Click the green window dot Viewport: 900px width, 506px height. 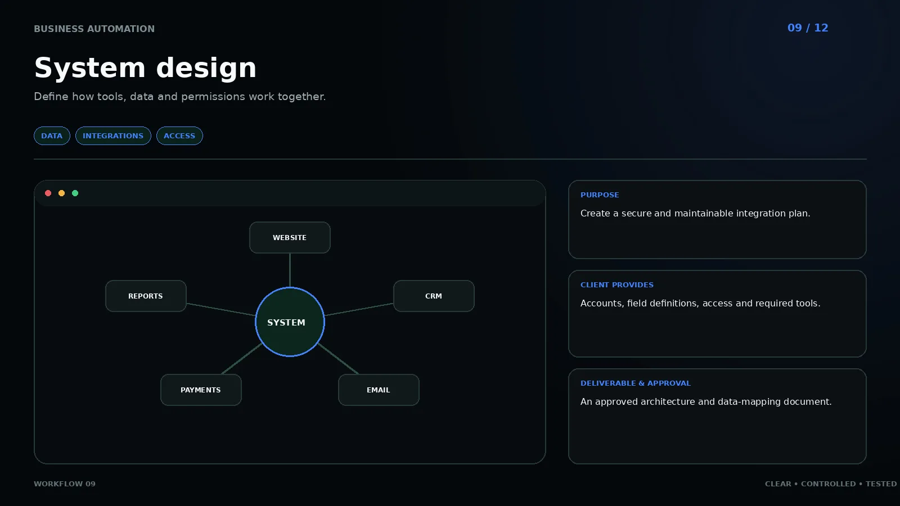75,193
